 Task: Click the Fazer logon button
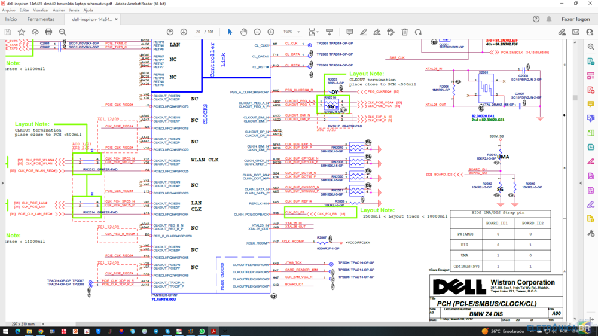point(575,19)
